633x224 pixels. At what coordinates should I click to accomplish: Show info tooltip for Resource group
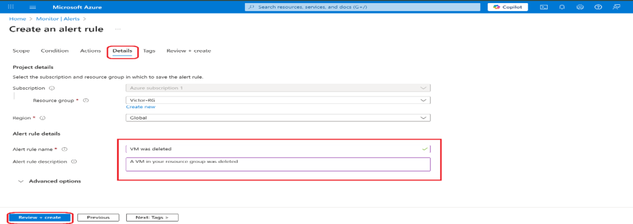86,100
